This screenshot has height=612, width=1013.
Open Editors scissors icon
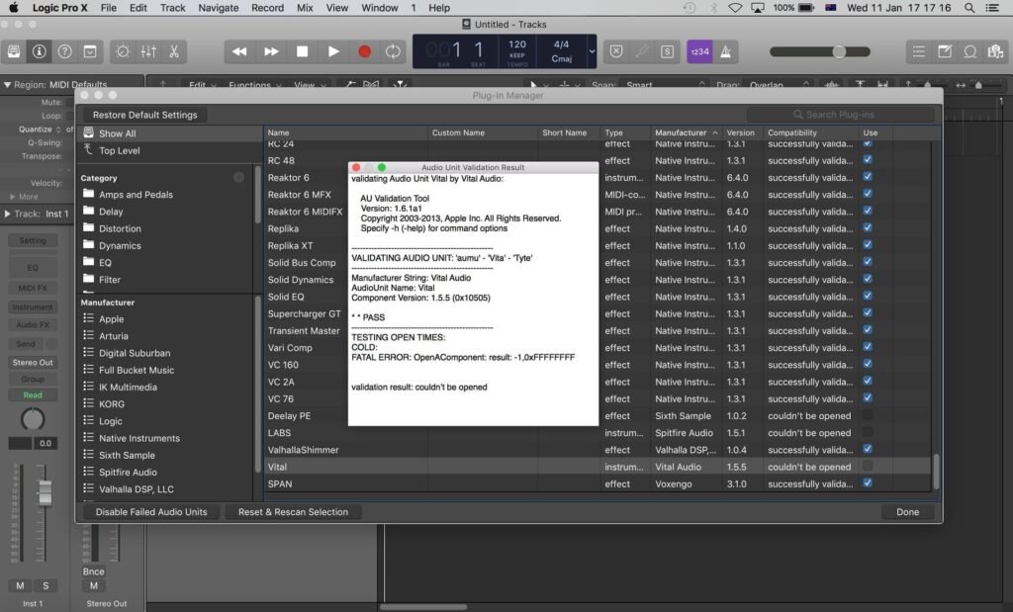click(x=174, y=51)
